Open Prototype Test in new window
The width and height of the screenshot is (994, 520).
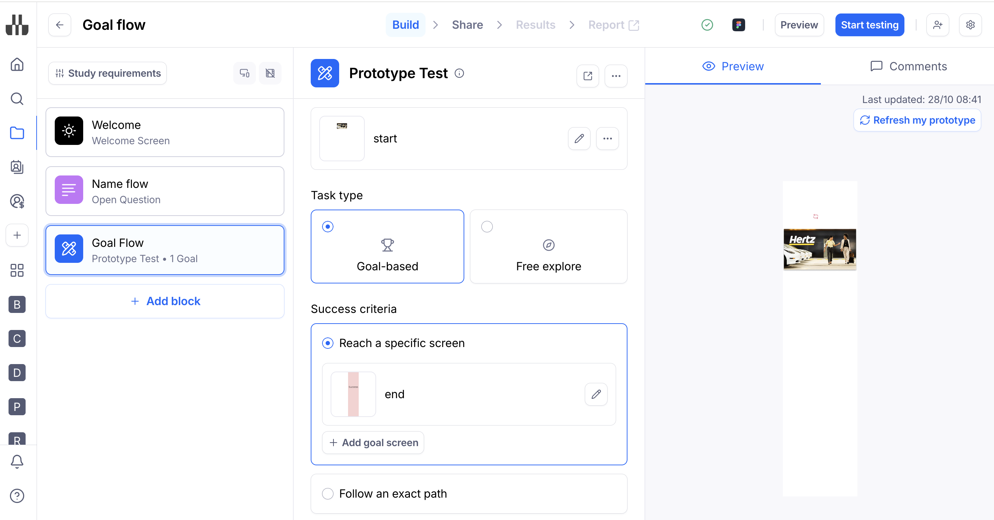click(587, 76)
